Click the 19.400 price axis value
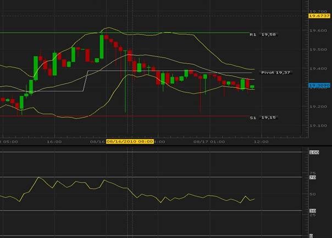332x238 pixels. [318, 69]
